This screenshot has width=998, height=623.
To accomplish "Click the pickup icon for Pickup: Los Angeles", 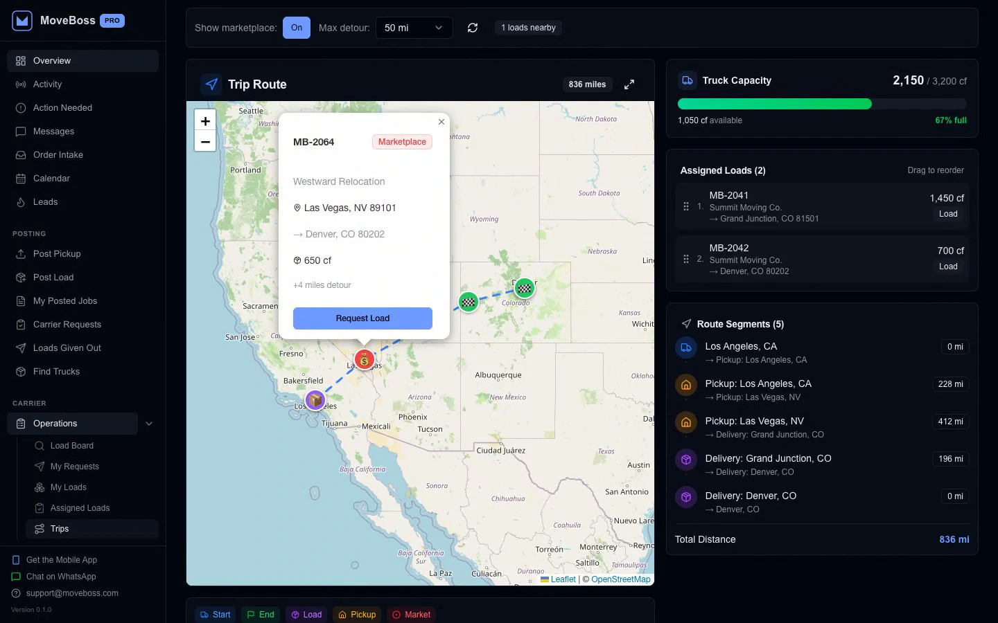I will coord(686,385).
